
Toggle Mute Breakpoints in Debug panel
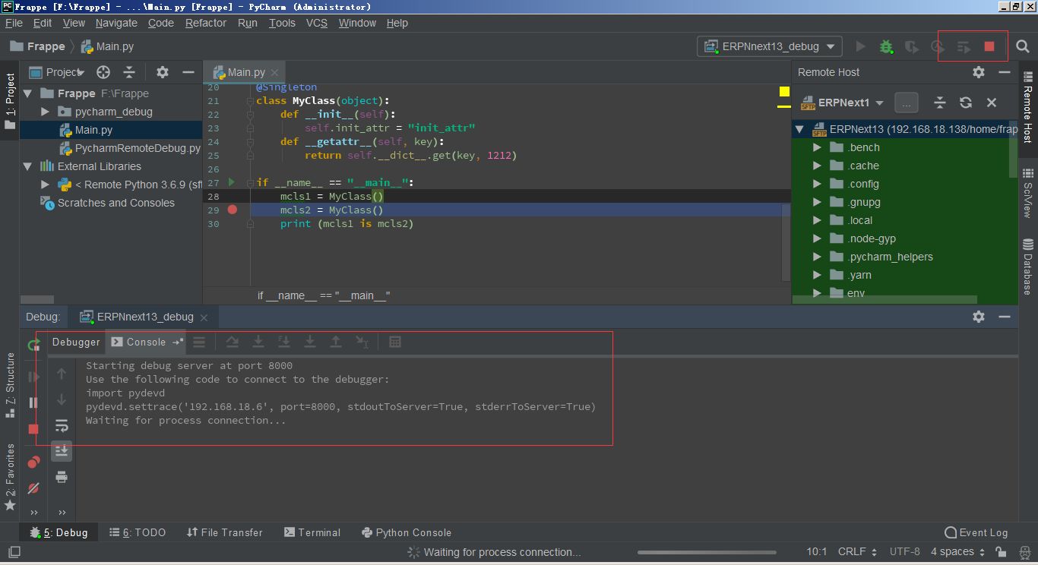pyautogui.click(x=33, y=488)
